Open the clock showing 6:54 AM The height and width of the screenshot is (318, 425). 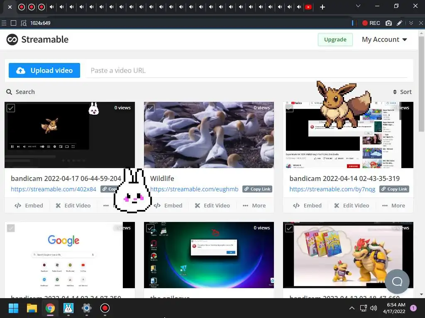(x=394, y=308)
